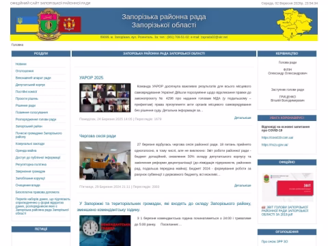Open Розпорядження голови ради
This screenshot has height=246, width=328.
36,120
